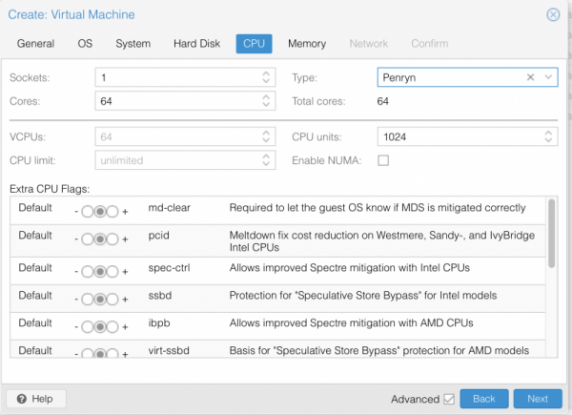Switch to the Memory tab

[x=307, y=44]
